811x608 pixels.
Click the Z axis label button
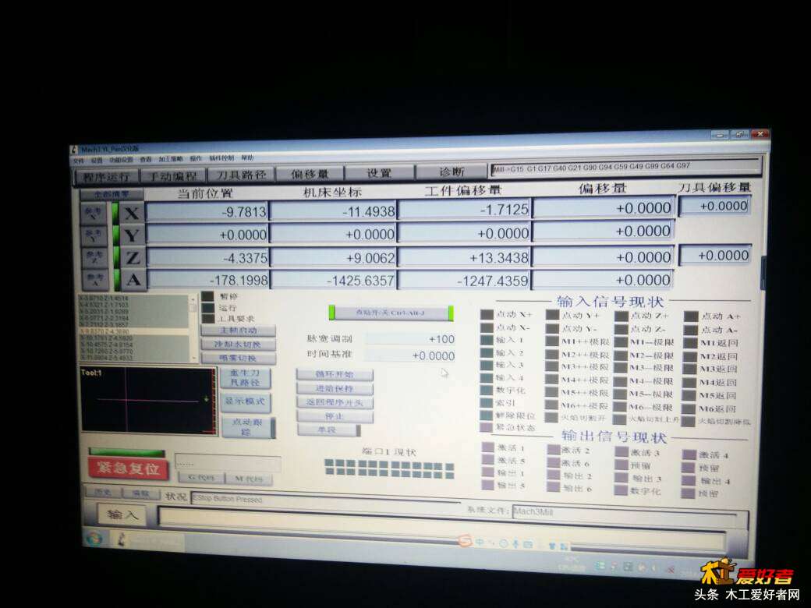coord(133,257)
